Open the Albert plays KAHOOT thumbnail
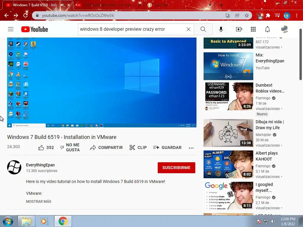Viewport: 303px width, 227px height. coord(228,164)
